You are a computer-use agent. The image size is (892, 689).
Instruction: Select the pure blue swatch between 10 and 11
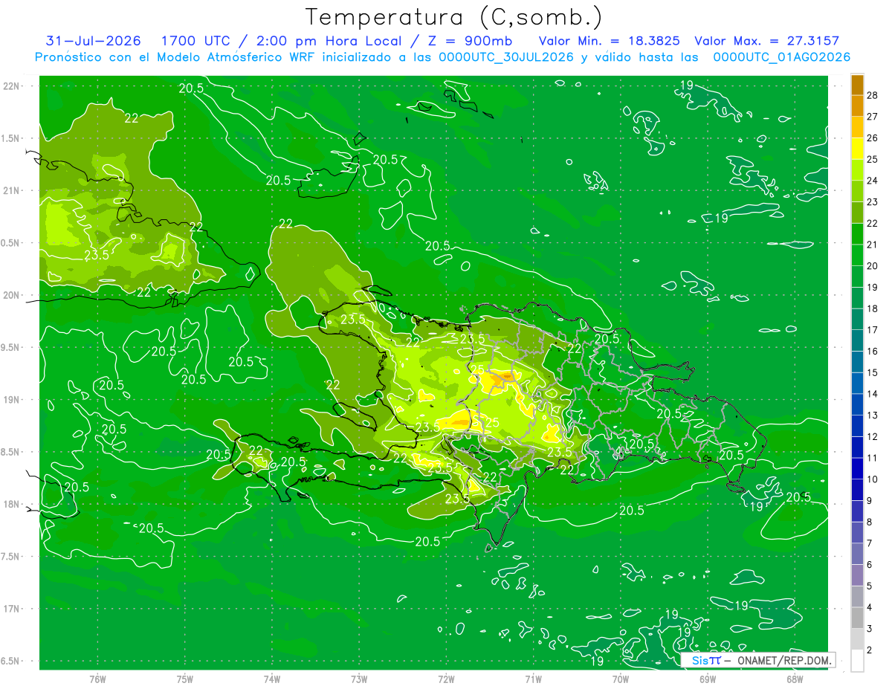click(857, 469)
